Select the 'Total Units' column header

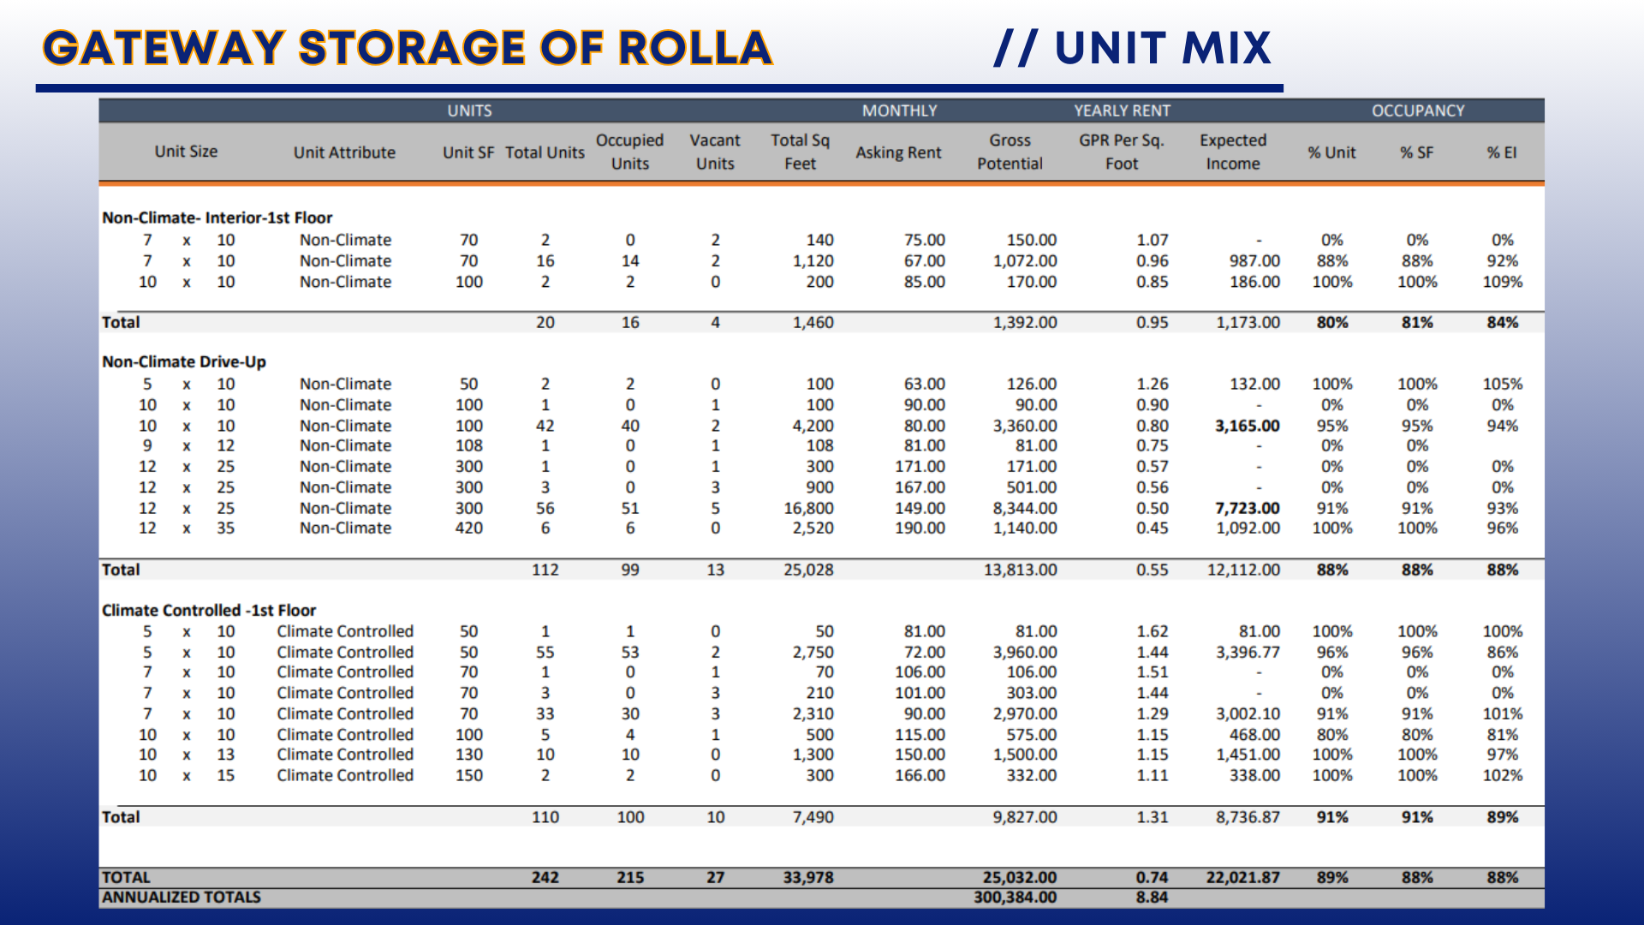545,152
